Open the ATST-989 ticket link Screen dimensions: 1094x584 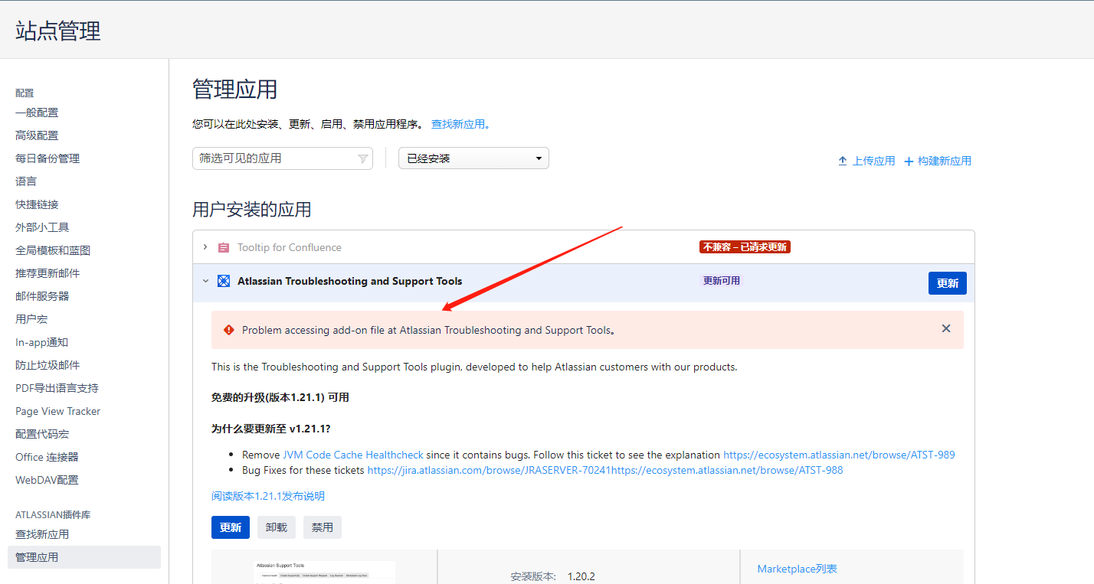click(x=839, y=455)
